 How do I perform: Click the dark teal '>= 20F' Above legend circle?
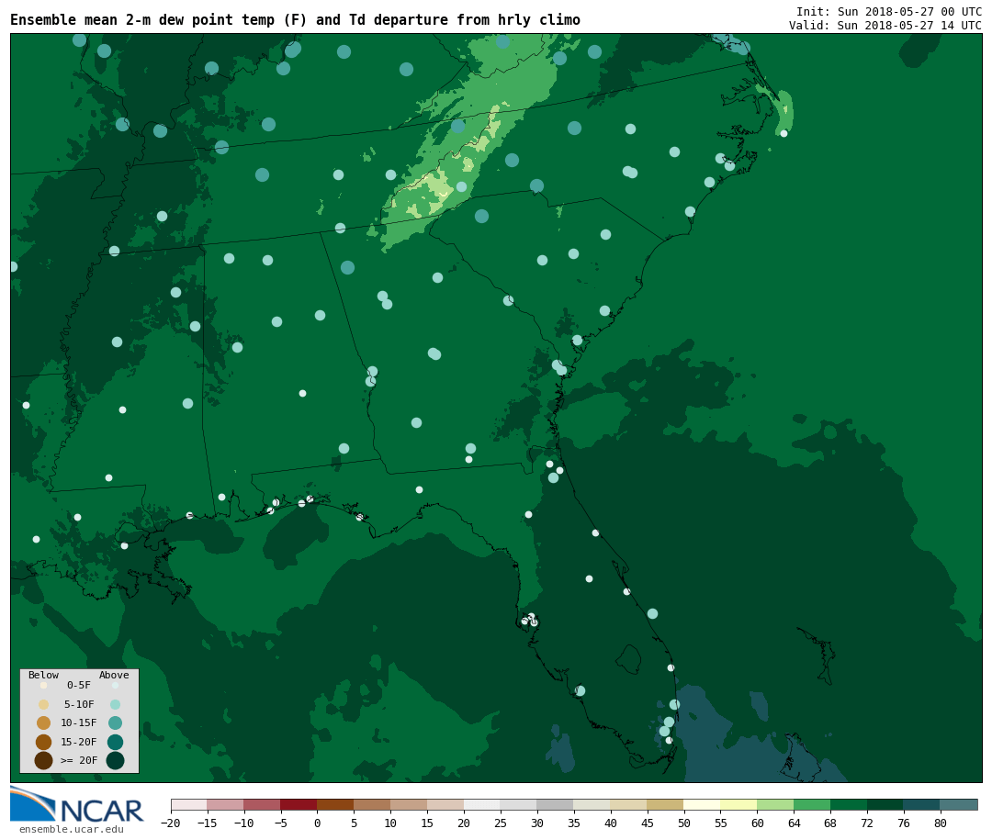115,760
